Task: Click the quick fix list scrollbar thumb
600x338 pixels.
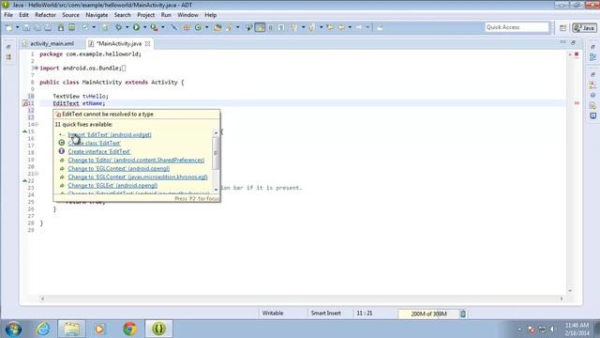Action: (x=216, y=153)
